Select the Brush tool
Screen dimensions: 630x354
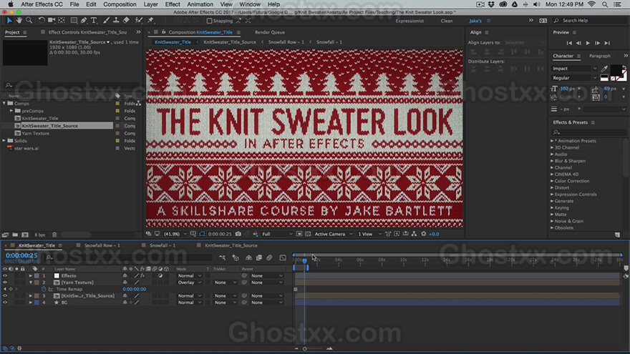pos(106,20)
